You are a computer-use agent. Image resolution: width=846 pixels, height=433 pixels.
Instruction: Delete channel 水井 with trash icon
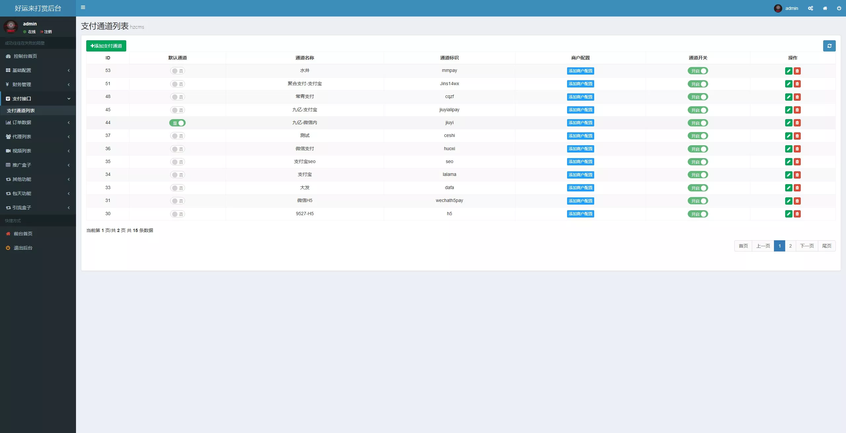pos(797,71)
